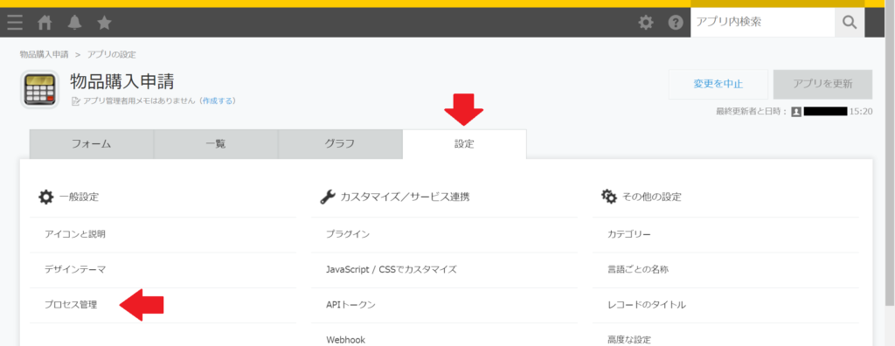Switch to the フォーム tab

pos(91,144)
